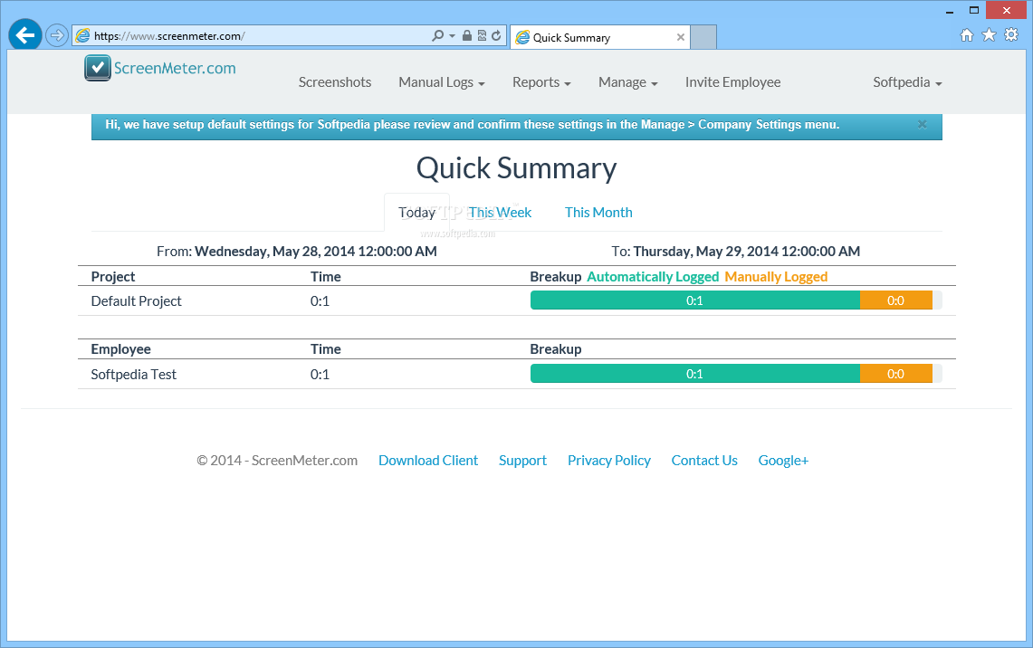1033x648 pixels.
Task: Click the Internet Explorer page icon in address bar
Action: pyautogui.click(x=82, y=35)
